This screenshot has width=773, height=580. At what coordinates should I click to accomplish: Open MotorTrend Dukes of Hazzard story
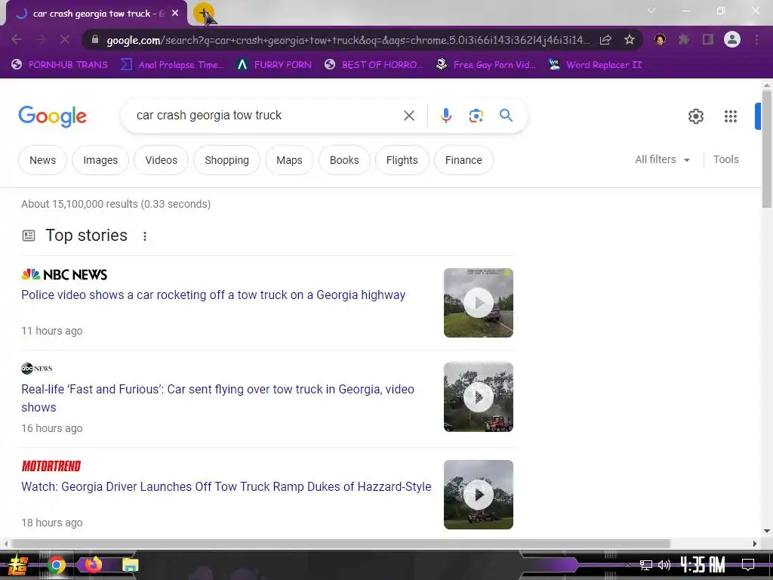click(226, 487)
